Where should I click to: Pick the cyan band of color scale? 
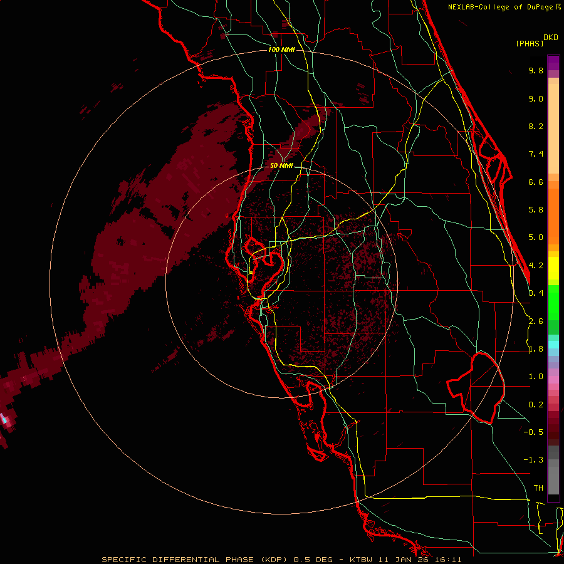pos(553,345)
